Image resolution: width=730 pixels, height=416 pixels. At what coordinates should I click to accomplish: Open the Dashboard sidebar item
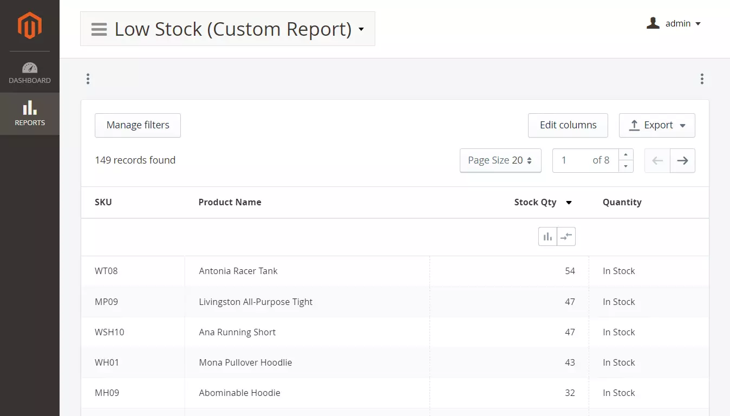tap(30, 73)
